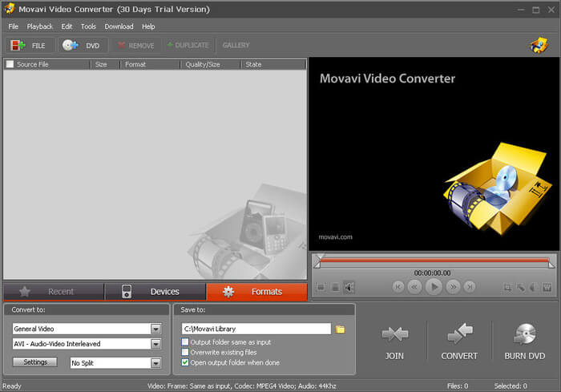Open the No Split dropdown
This screenshot has width=561, height=392.
pyautogui.click(x=156, y=363)
